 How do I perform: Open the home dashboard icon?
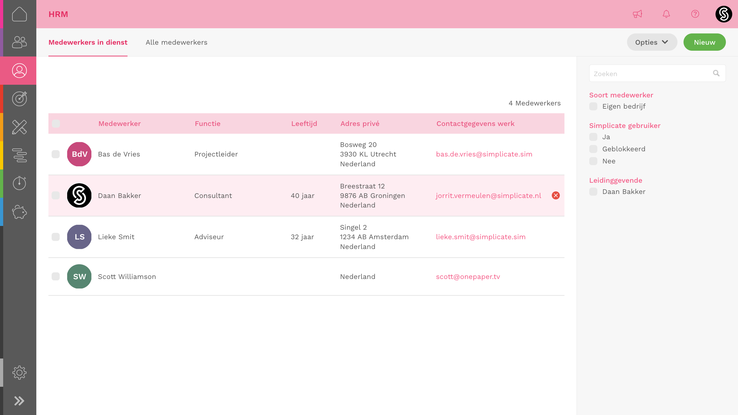pos(19,14)
